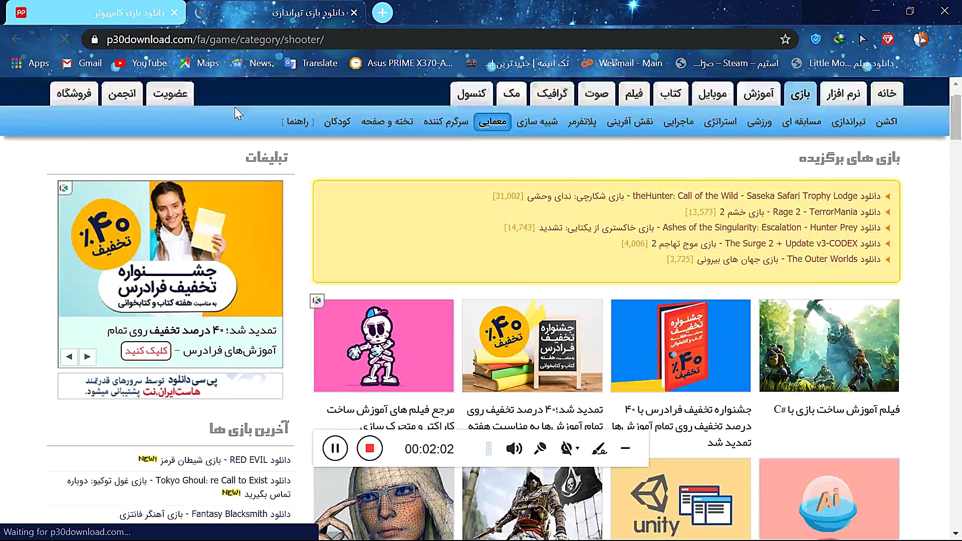Select the pen drawing tool in the recorder toolbar
The height and width of the screenshot is (541, 962).
[600, 448]
